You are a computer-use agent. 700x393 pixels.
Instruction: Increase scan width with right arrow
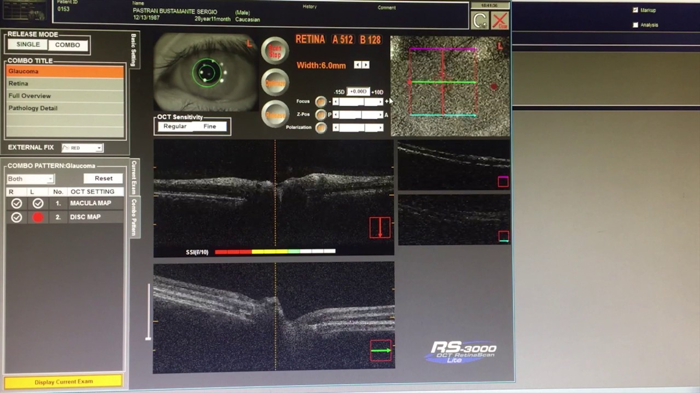(x=366, y=65)
